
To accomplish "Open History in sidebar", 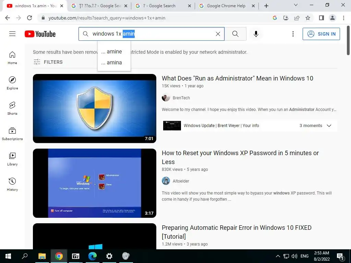I will click(x=12, y=184).
